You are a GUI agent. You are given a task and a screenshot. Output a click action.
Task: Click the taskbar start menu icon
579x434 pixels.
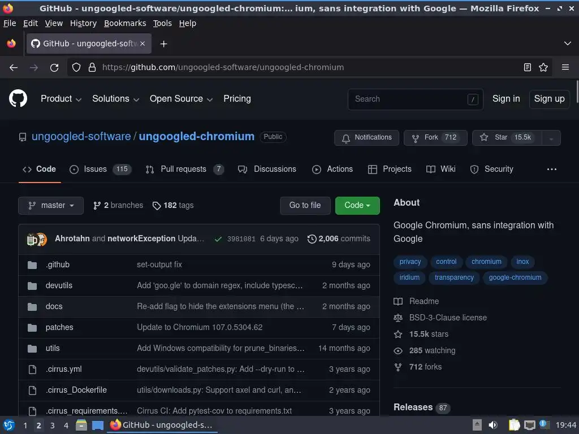point(9,425)
